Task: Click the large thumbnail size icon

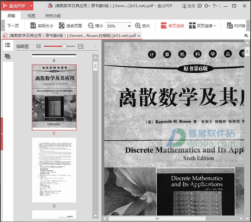Action: (x=80, y=46)
